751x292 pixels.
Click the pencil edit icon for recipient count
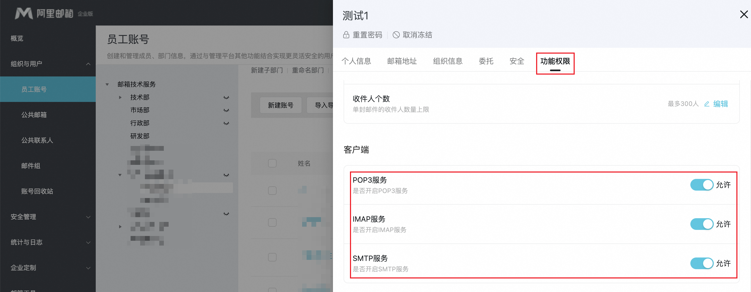[x=706, y=104]
